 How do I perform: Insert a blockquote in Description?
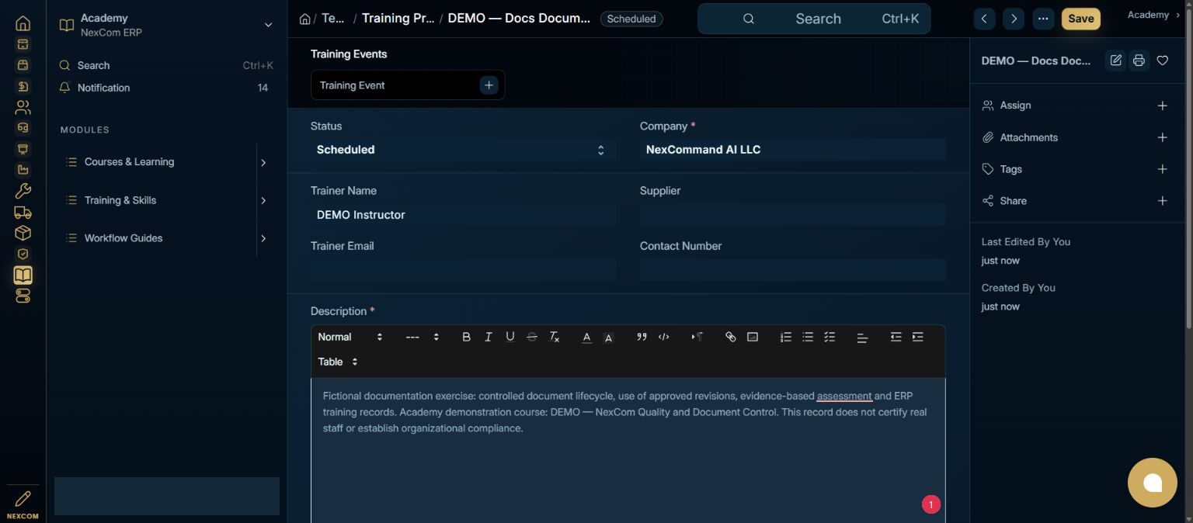642,337
